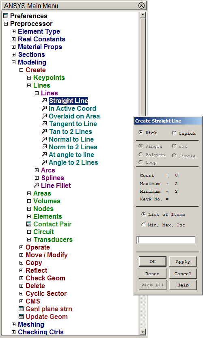Viewport: 203px width, 338px height.
Task: Expand the Arcs node
Action: pos(37,170)
